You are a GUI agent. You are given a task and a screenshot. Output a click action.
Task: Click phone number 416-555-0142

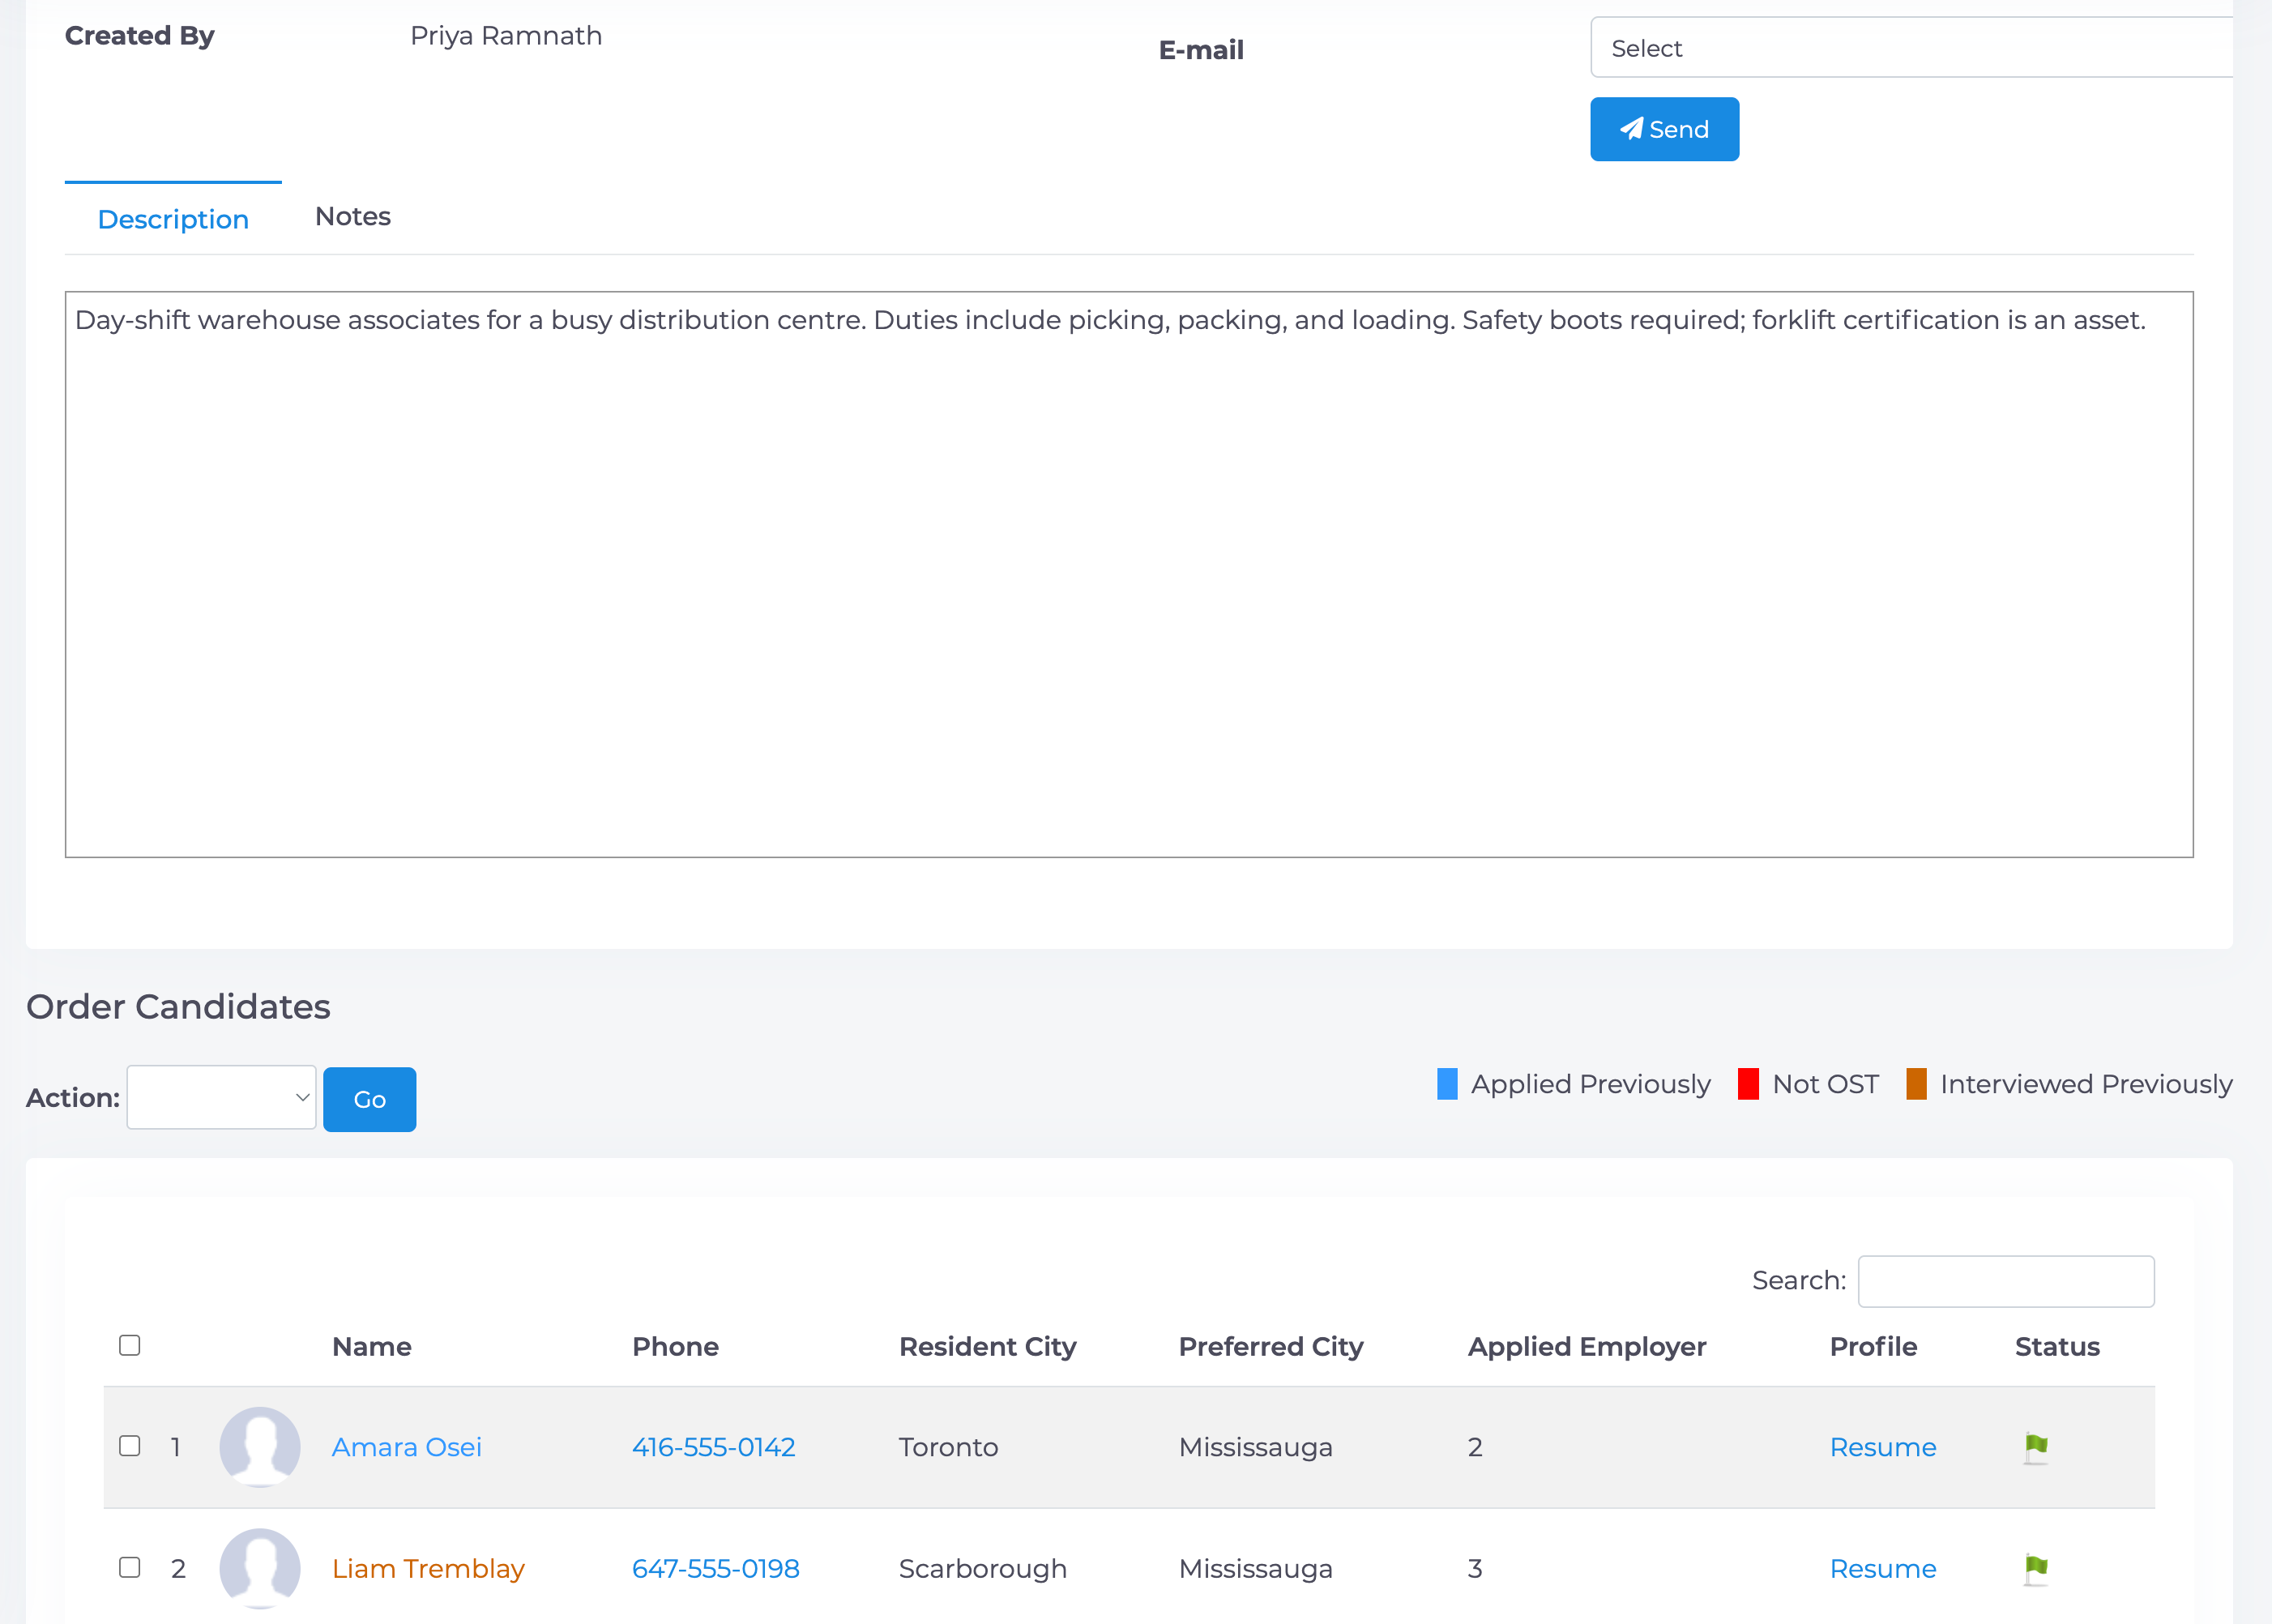(714, 1447)
